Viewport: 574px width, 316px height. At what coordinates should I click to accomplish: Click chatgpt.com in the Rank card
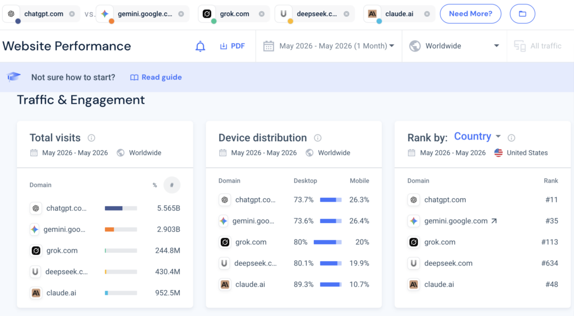pyautogui.click(x=445, y=199)
